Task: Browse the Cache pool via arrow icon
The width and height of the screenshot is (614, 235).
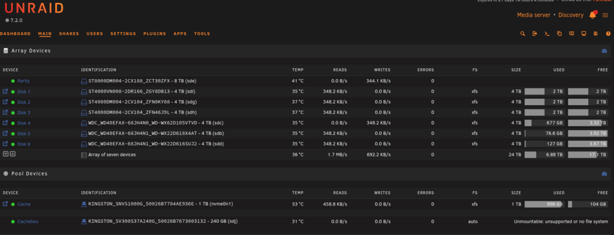Action: click(x=5, y=204)
